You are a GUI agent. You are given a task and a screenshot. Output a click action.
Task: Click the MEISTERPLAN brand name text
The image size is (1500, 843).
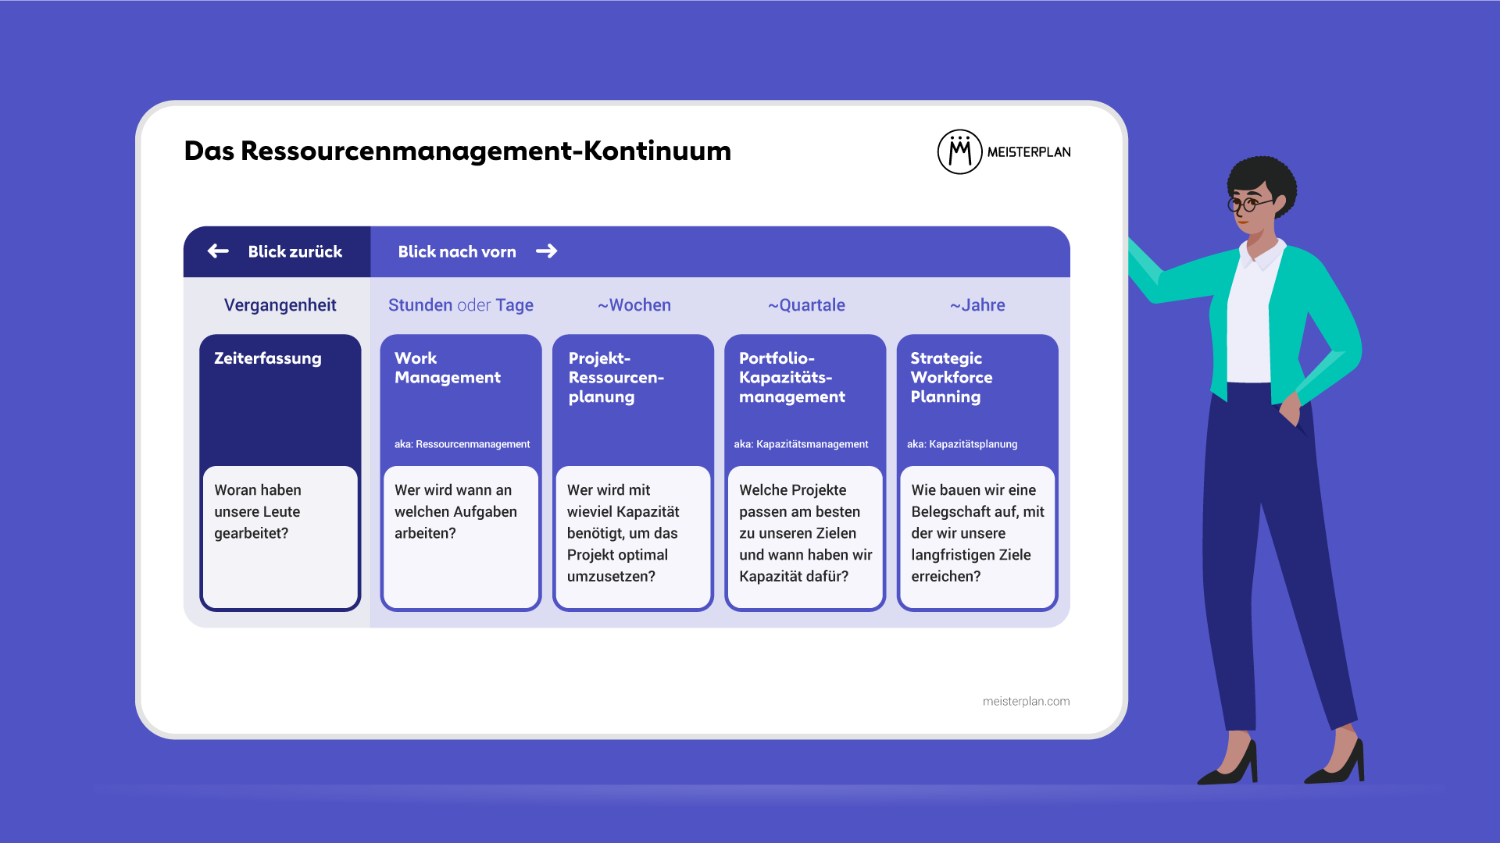(x=1029, y=152)
